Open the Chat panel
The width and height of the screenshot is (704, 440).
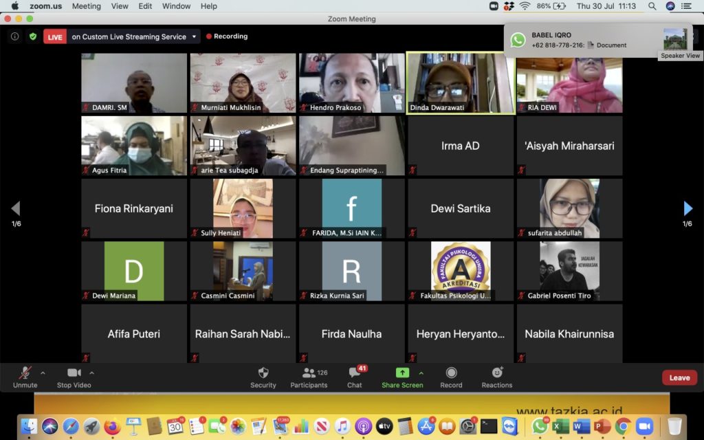coord(355,373)
